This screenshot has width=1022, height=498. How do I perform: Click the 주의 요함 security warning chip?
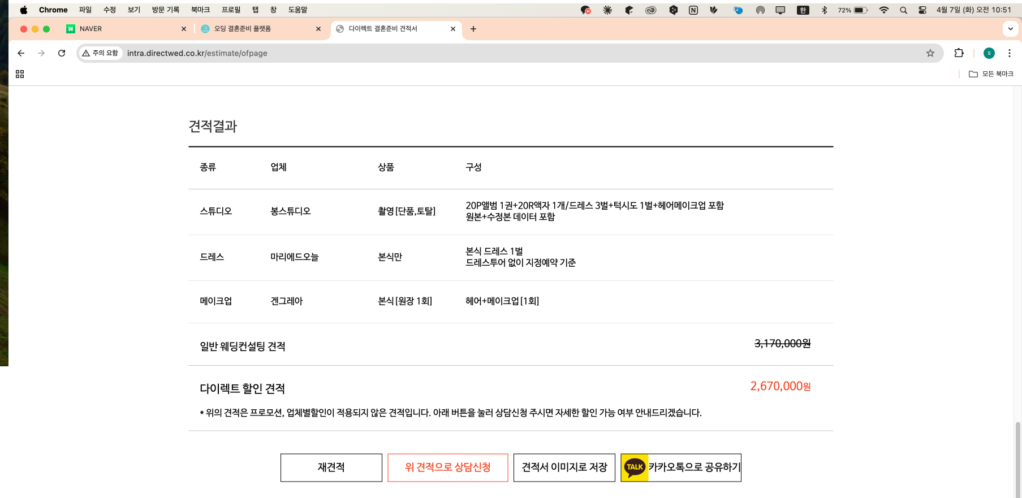(101, 53)
